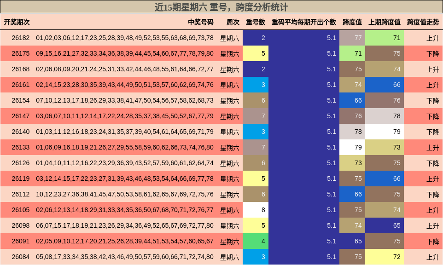Click winning numbers starting 03,12,14,15
The width and height of the screenshot is (443, 265).
125,179
